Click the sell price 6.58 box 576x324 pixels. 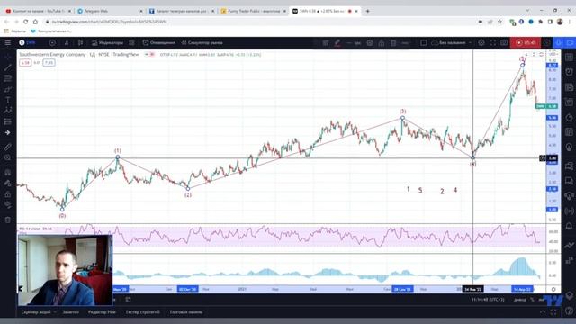(x=25, y=63)
